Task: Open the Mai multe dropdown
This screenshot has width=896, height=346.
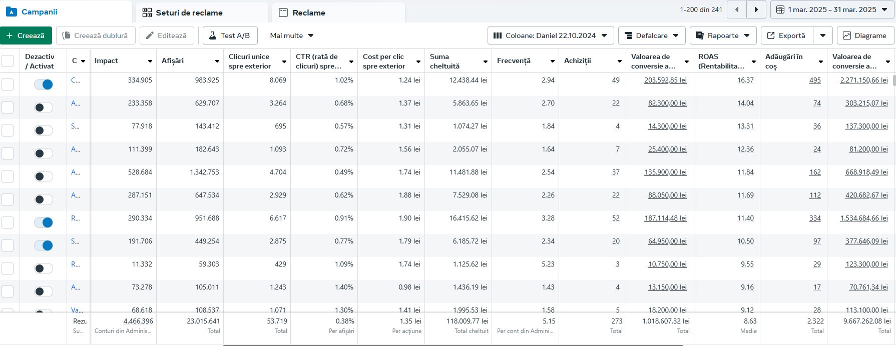Action: point(292,35)
